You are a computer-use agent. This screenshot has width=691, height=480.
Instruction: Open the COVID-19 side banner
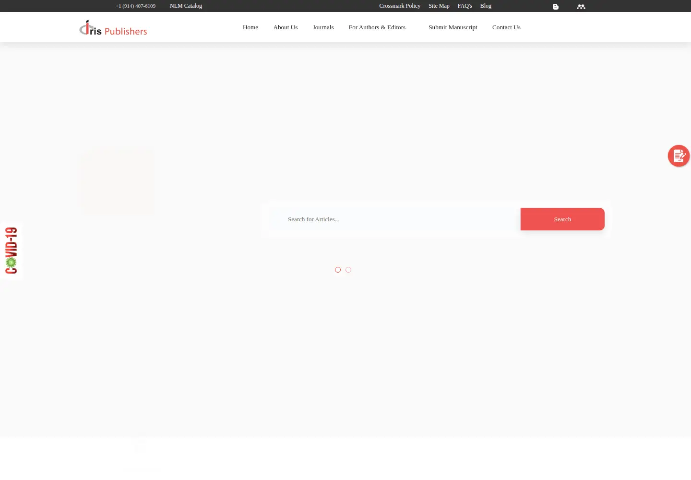[11, 250]
